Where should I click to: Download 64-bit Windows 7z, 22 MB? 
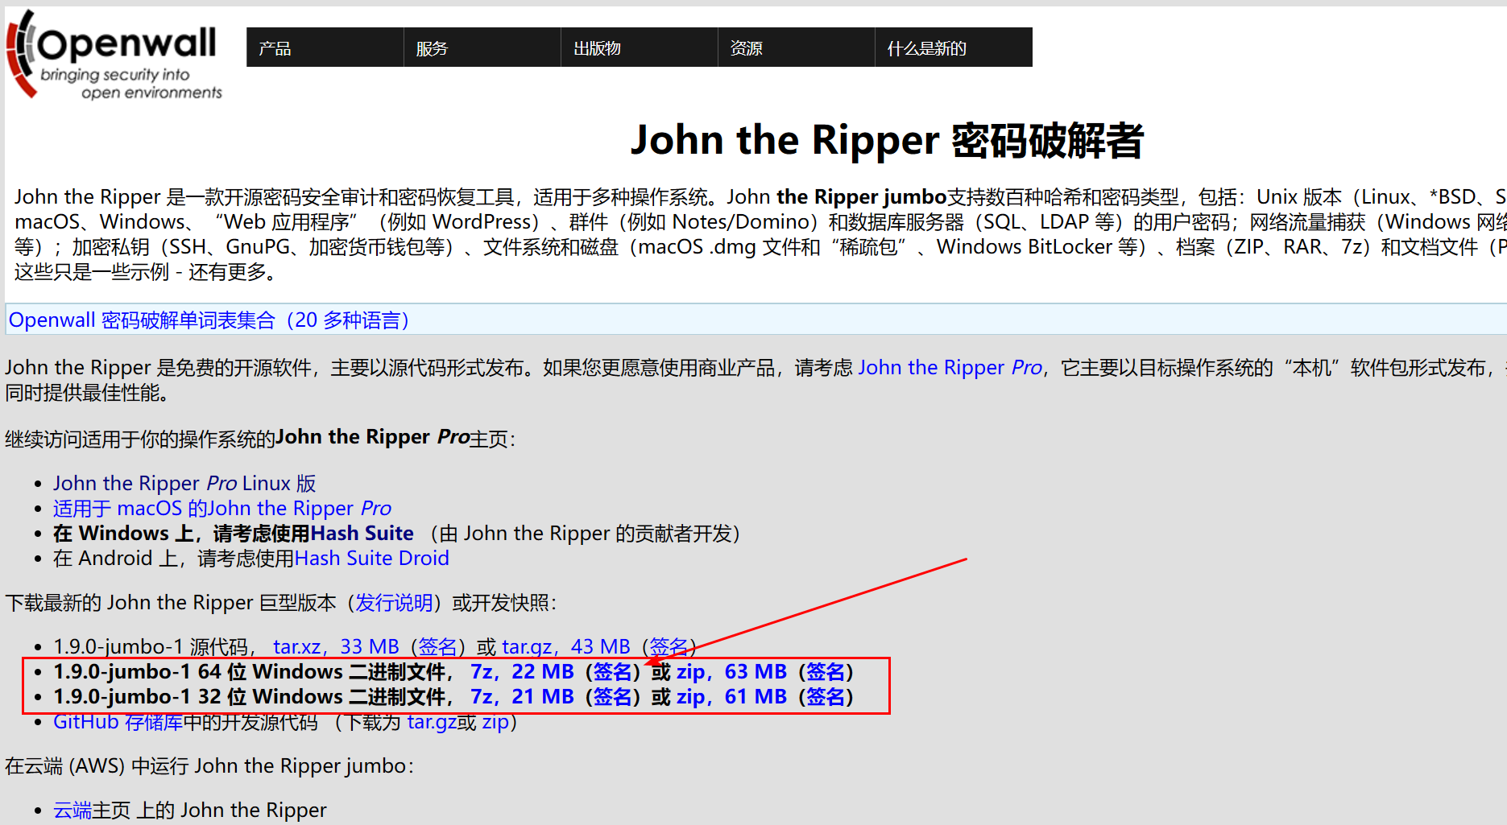click(523, 671)
